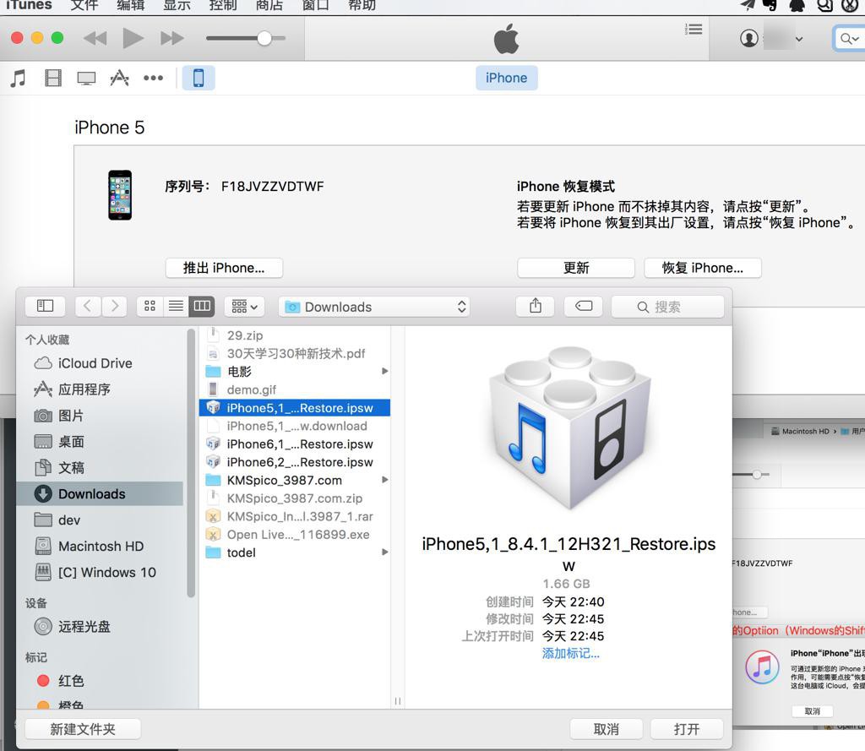Click the ipsw file preview icon
Viewport: 865px width, 751px height.
(x=570, y=428)
